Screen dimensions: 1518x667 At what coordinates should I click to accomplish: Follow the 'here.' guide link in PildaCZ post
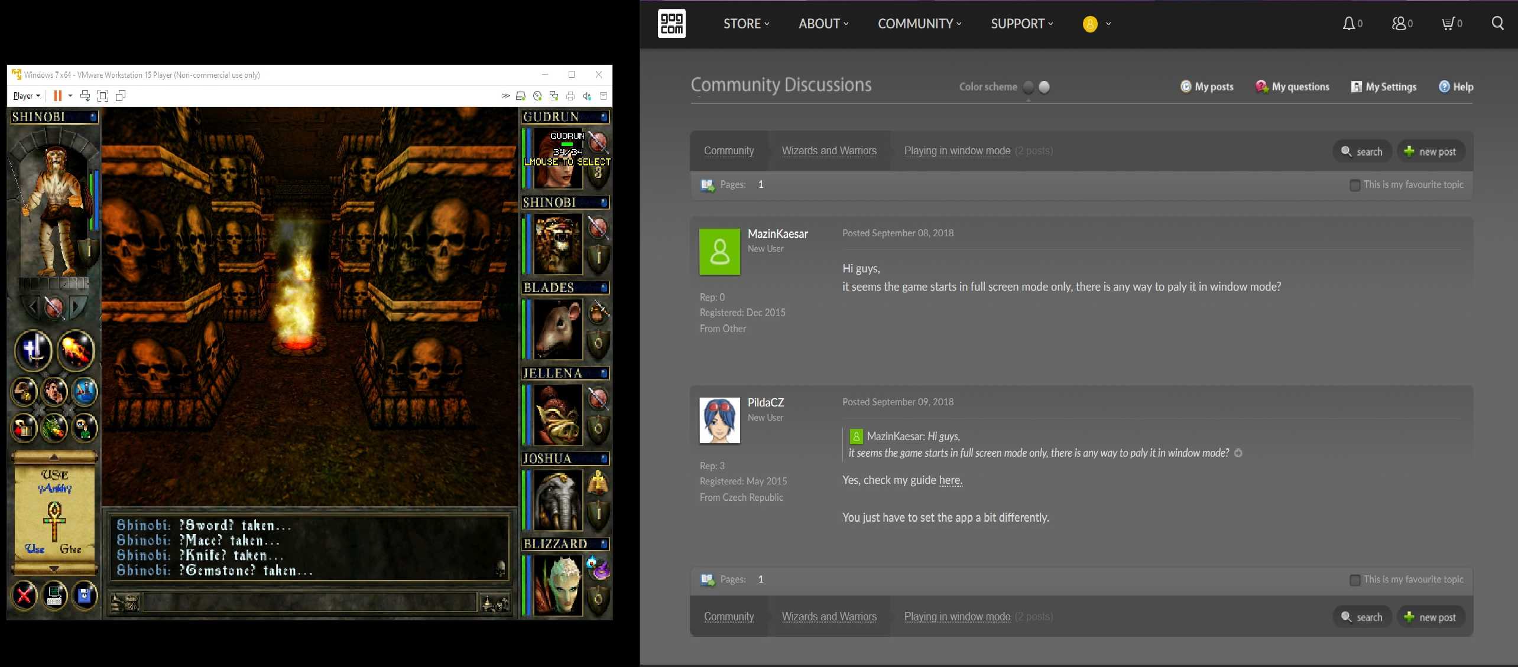point(951,480)
